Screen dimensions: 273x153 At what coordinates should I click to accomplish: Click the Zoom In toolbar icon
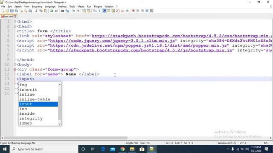pyautogui.click(x=73, y=11)
